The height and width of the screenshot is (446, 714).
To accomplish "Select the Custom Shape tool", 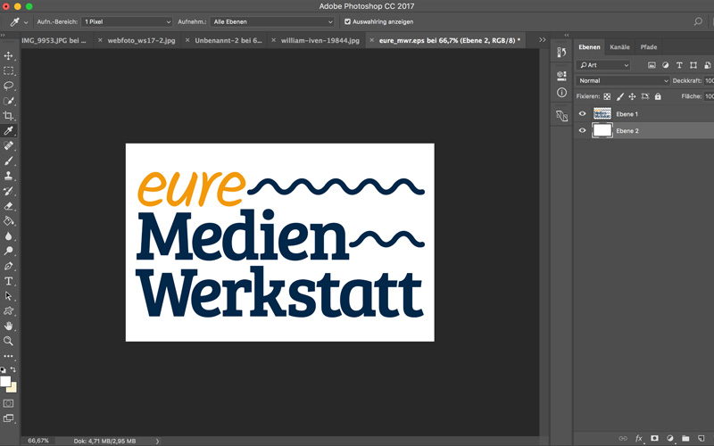I will coord(8,310).
